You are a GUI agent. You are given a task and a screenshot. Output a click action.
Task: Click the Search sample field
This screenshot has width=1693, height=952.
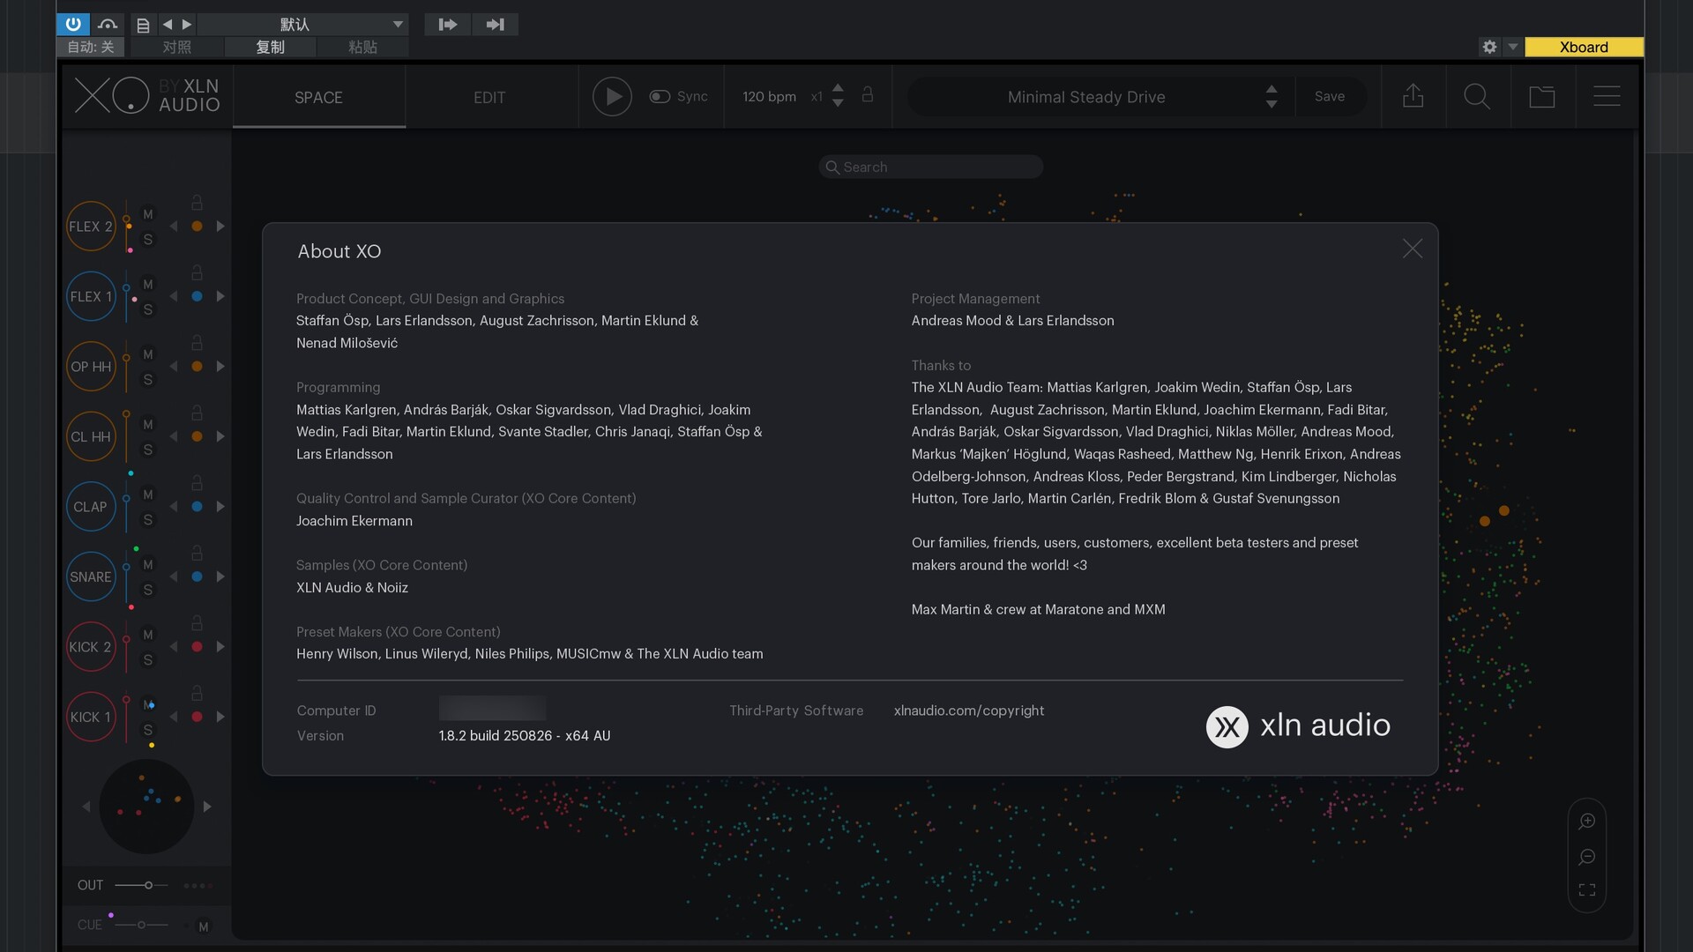tap(931, 167)
